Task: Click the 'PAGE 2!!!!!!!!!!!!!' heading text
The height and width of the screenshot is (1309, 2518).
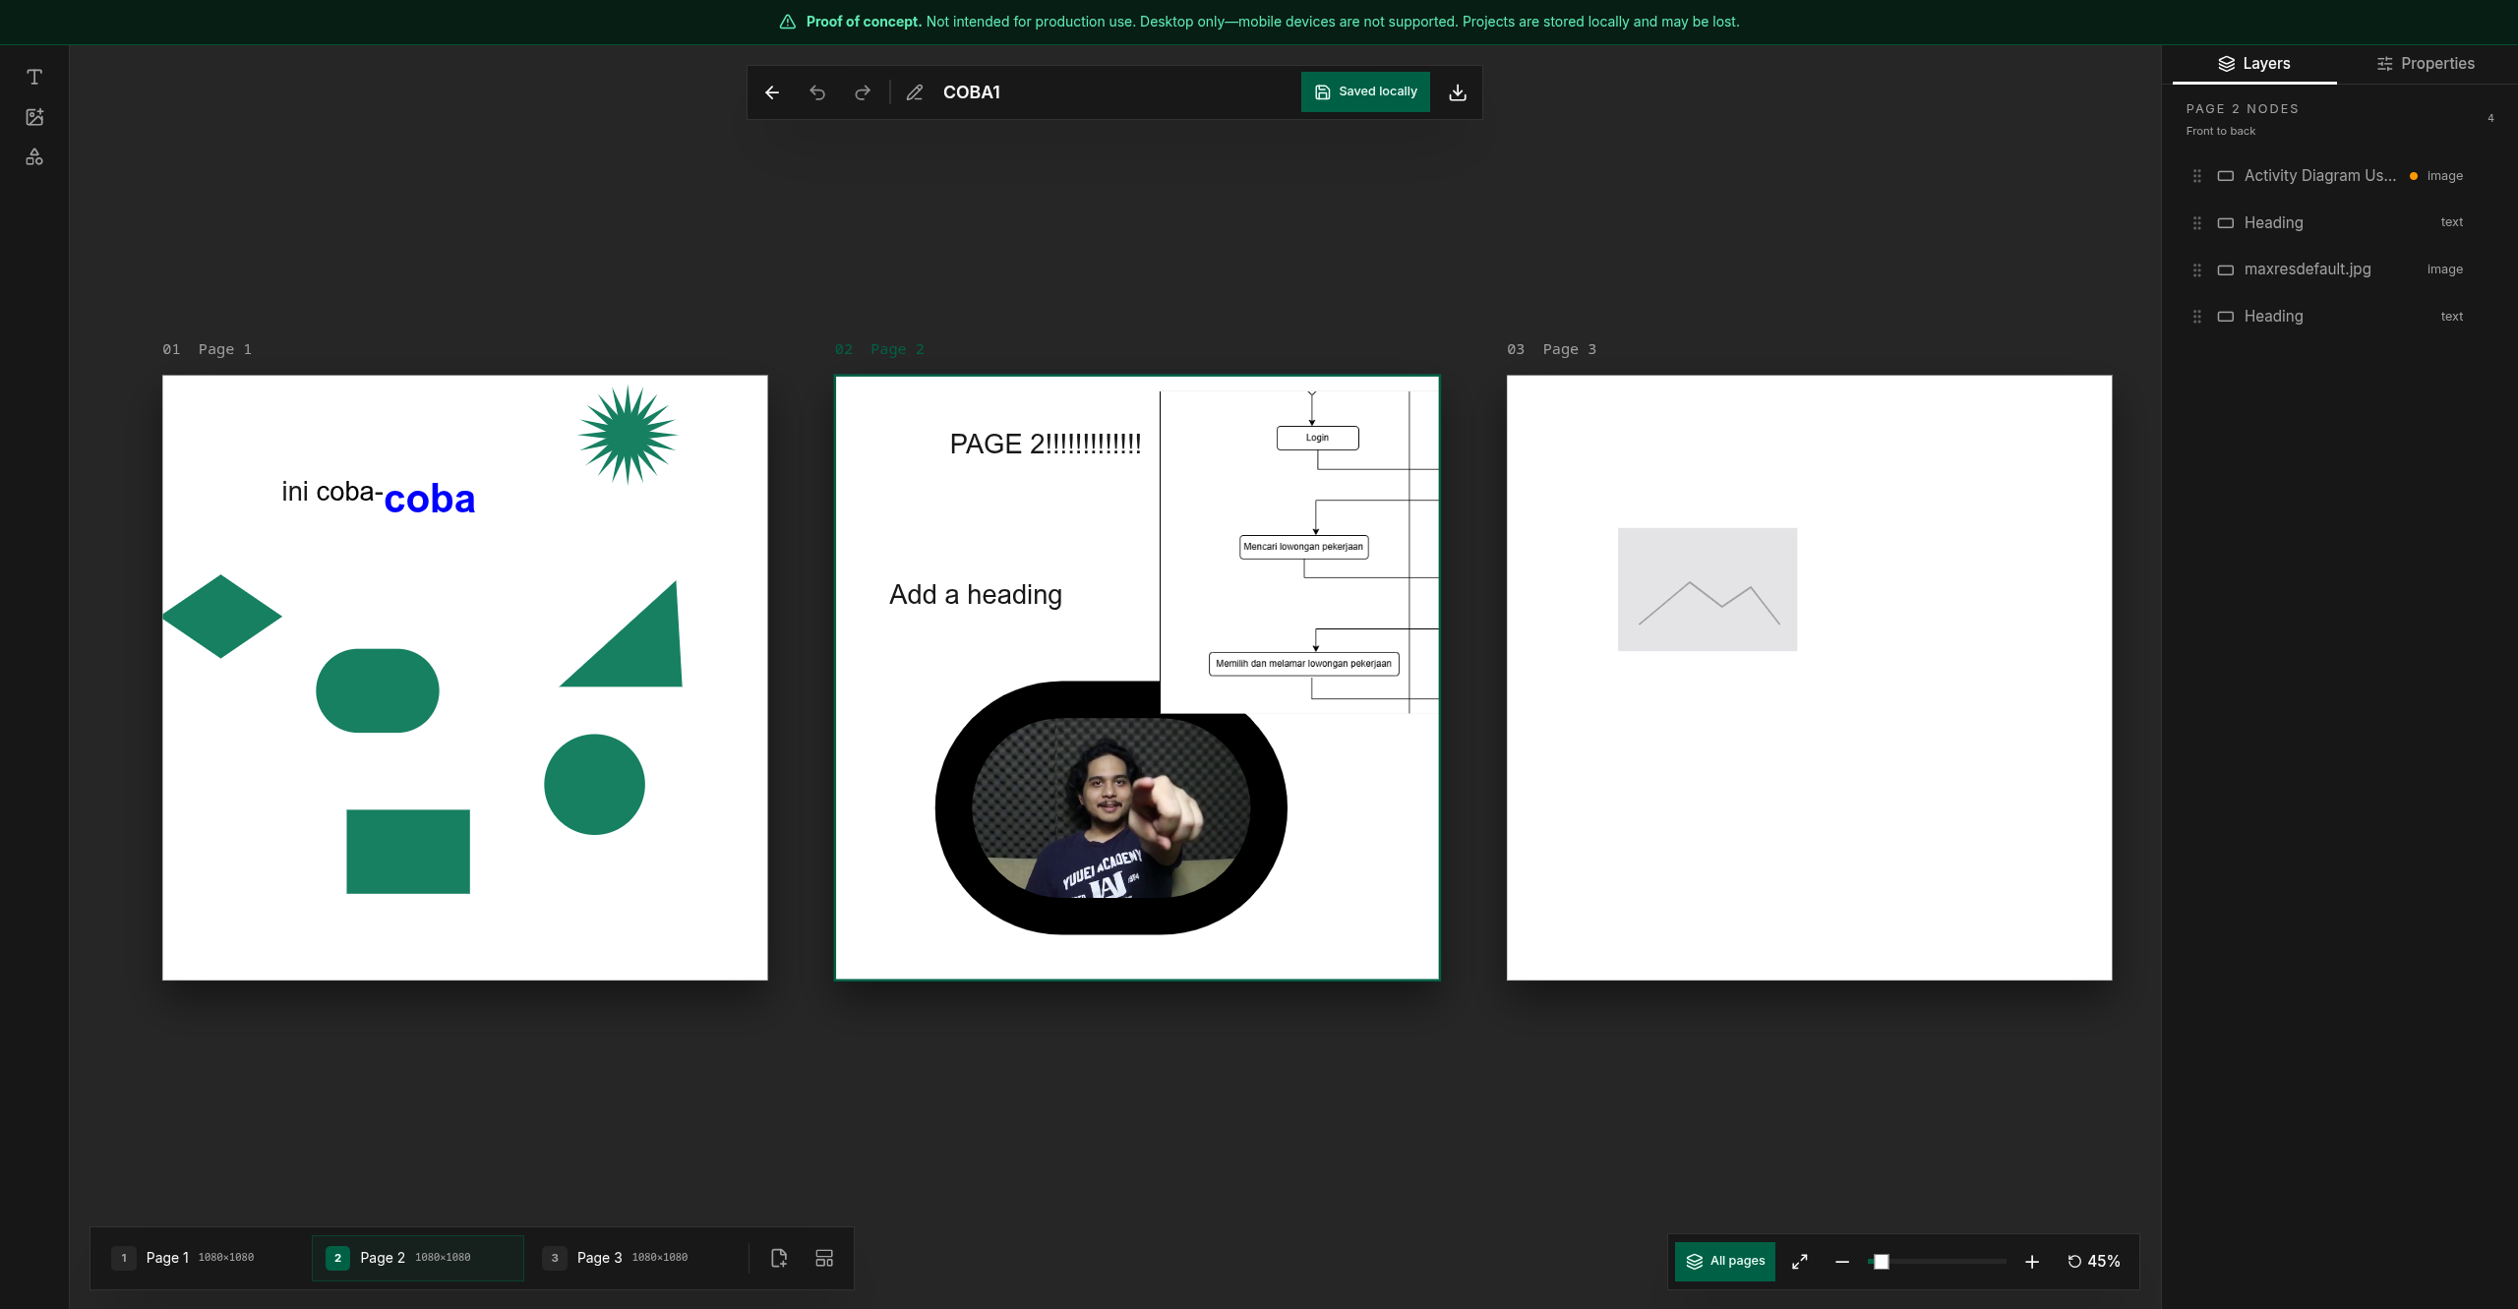Action: tap(1046, 445)
